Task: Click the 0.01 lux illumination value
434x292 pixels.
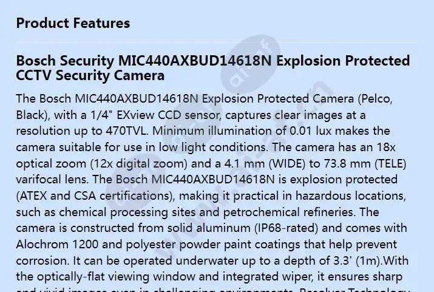Action: click(310, 131)
